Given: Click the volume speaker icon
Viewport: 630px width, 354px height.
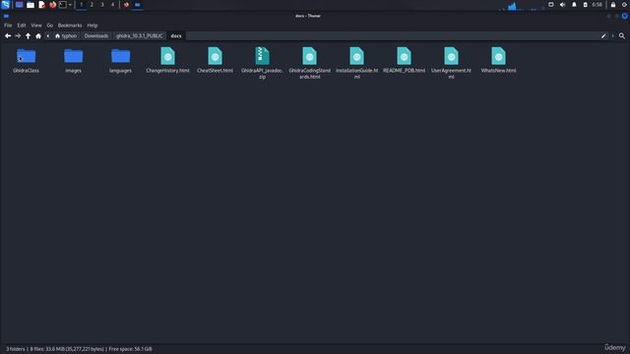Looking at the screenshot, I should 562,5.
